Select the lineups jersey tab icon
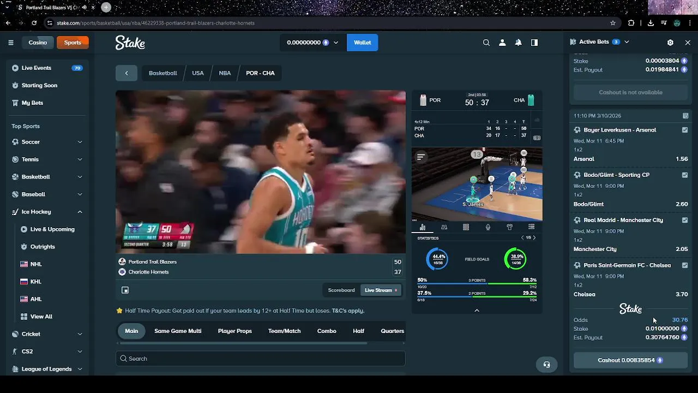The width and height of the screenshot is (698, 393). pos(509,227)
